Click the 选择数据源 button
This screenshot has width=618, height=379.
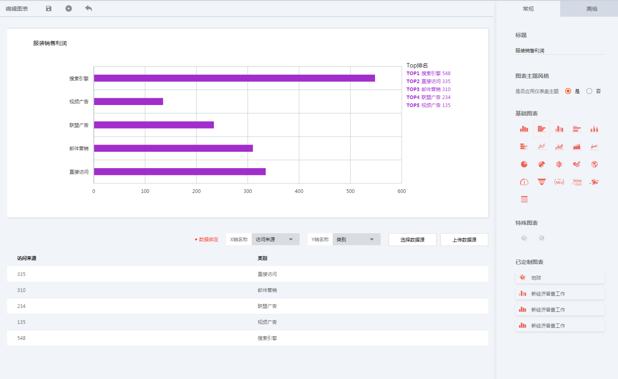pyautogui.click(x=412, y=240)
